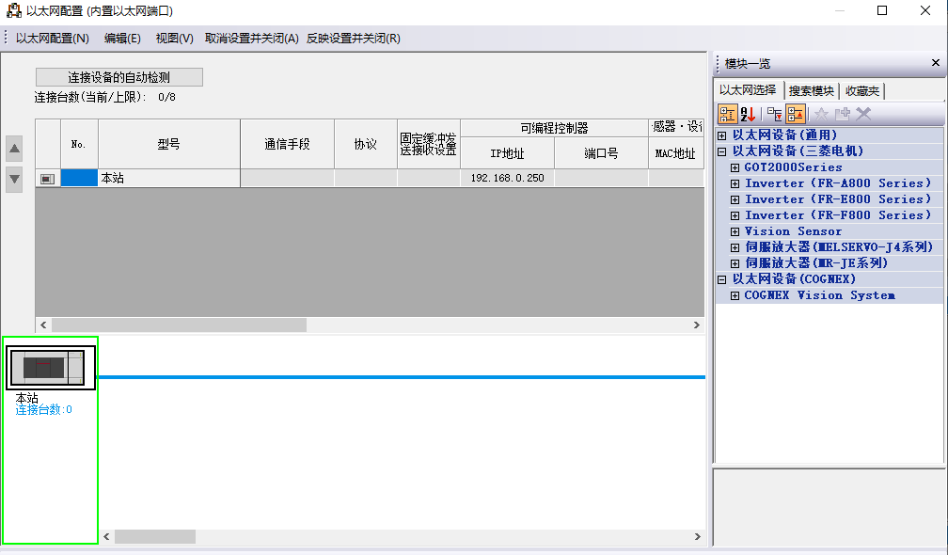
Task: Expand the Vision Sensor node
Action: (x=735, y=230)
